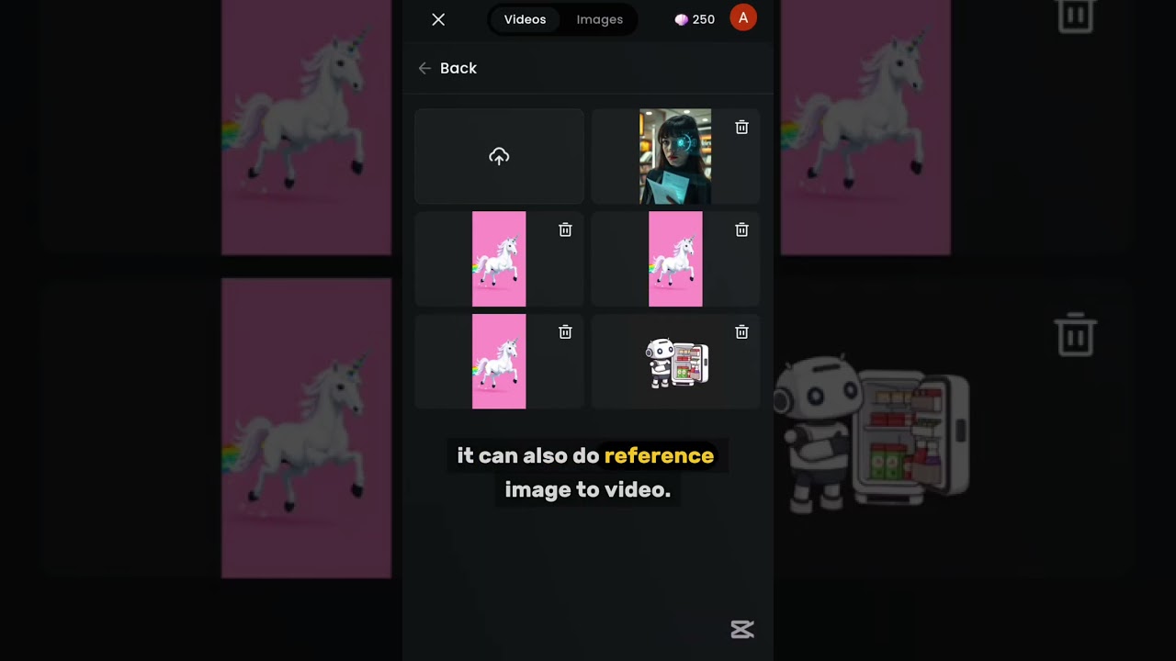The width and height of the screenshot is (1176, 661).
Task: Delete the middle-row right unicorn image
Action: 741,230
